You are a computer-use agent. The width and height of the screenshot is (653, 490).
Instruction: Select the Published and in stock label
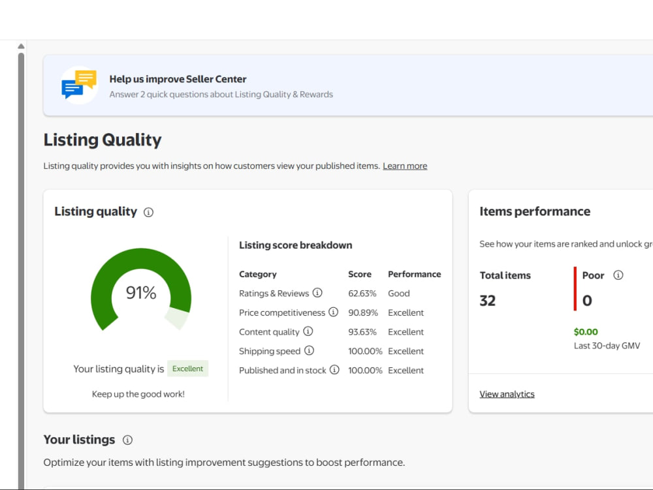click(282, 370)
